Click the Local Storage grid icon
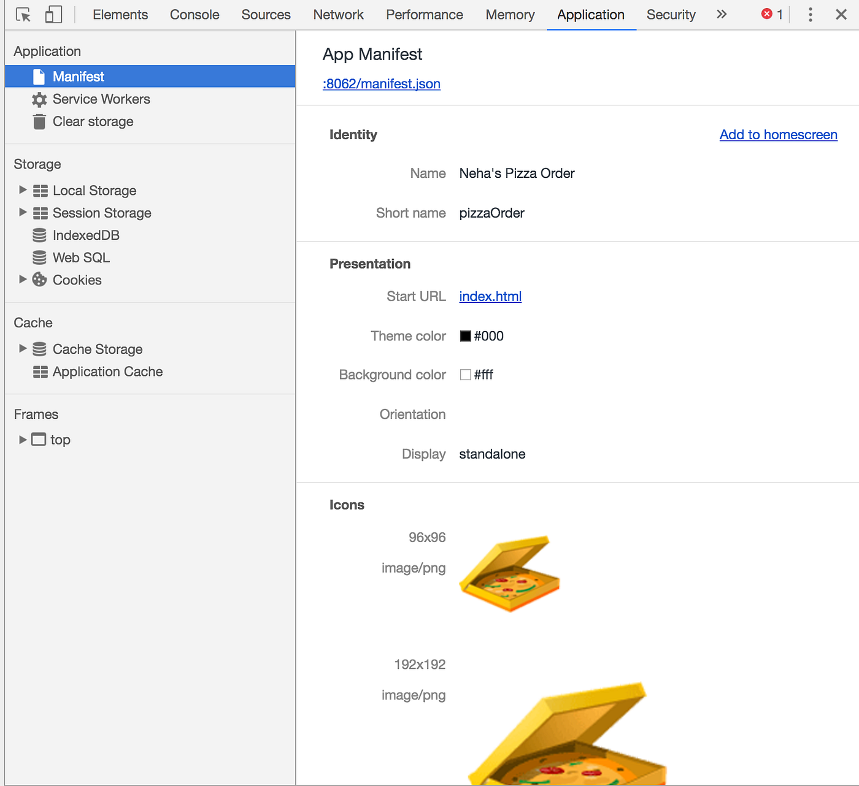 coord(40,191)
